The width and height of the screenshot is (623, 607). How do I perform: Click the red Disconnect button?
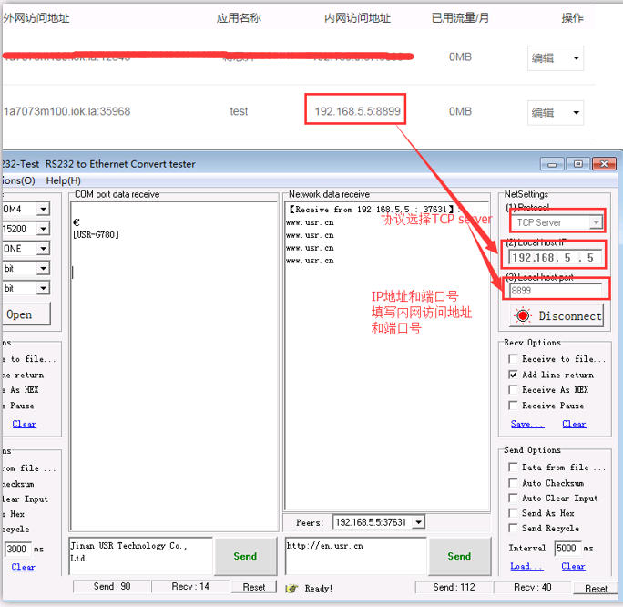(557, 315)
